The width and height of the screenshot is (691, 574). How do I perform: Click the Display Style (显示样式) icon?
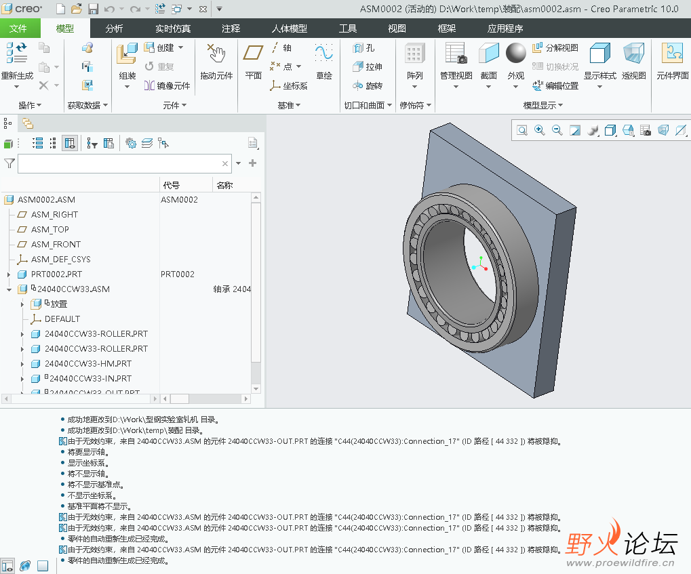[599, 54]
